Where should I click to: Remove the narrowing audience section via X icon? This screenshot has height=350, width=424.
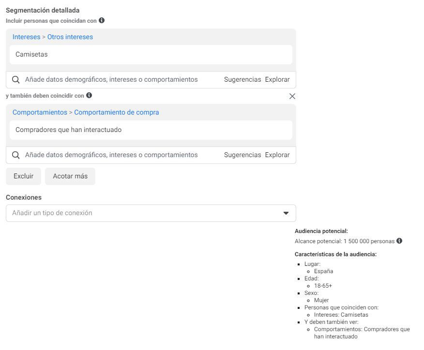(x=292, y=96)
